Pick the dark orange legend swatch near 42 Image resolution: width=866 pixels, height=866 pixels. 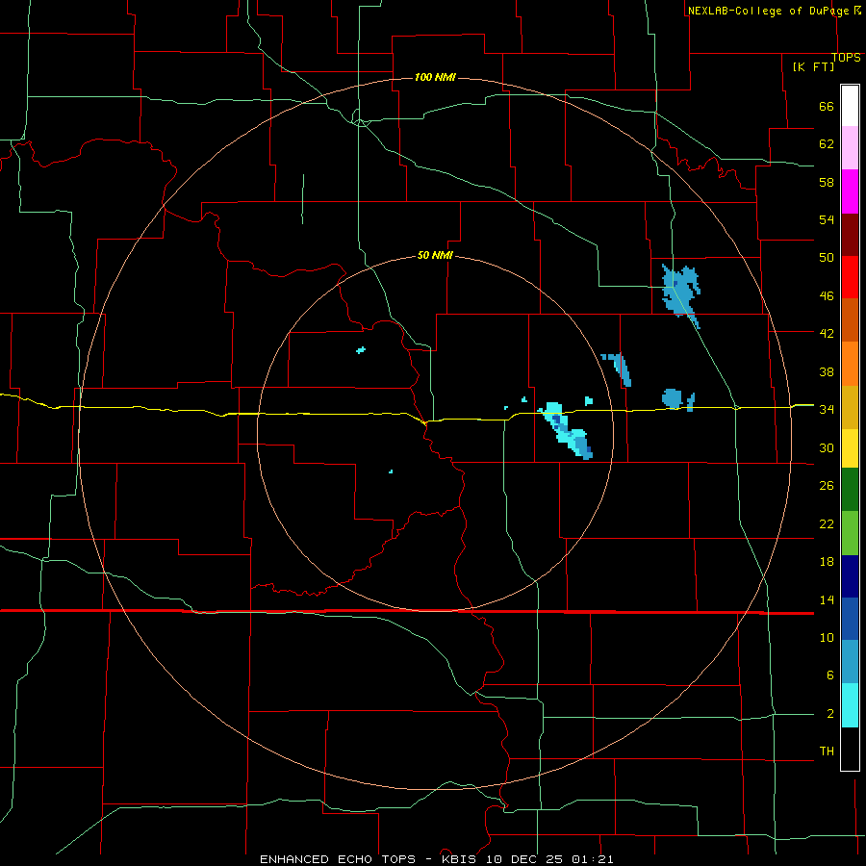point(850,319)
